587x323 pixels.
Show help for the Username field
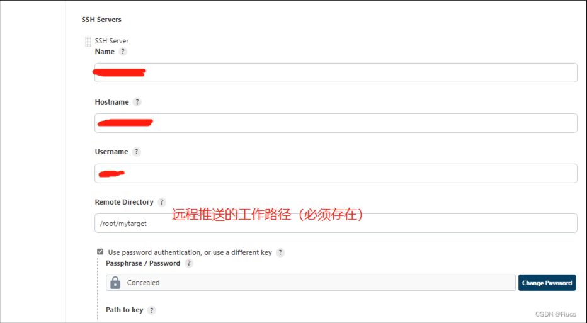[136, 152]
